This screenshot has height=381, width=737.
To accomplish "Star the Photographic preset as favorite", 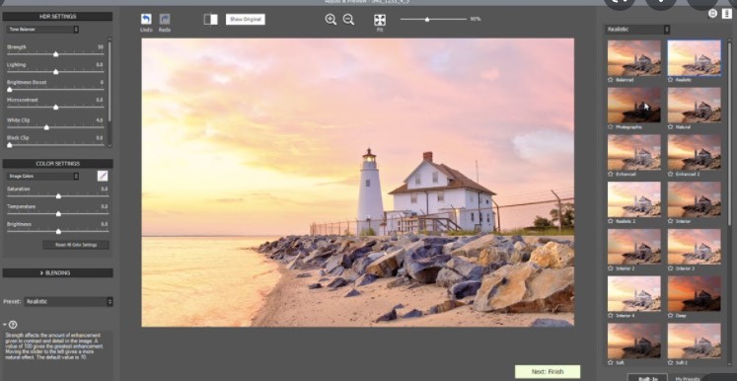I will [x=611, y=127].
